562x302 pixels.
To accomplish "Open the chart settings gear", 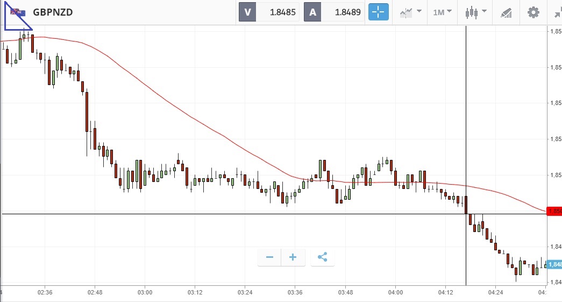I will pos(533,12).
